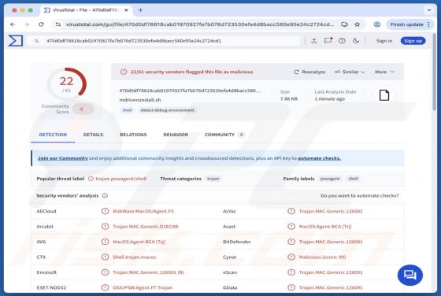Open the browser profile icon
The image size is (441, 296).
(377, 24)
